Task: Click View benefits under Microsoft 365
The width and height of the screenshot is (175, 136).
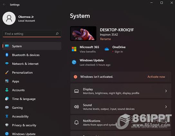Action: 88,52
